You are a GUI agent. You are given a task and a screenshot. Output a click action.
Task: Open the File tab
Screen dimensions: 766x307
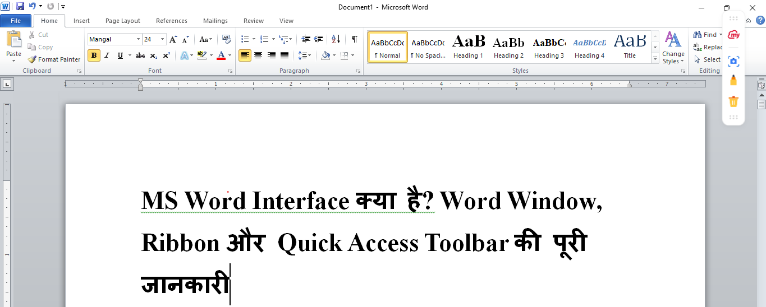[x=16, y=21]
